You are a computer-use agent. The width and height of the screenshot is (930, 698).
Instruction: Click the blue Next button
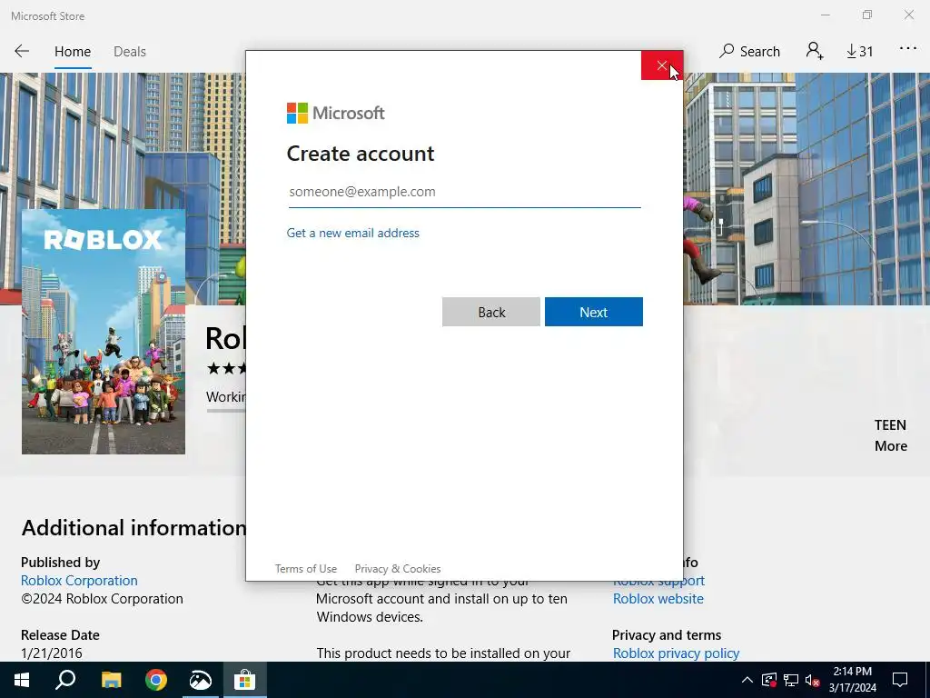[594, 313]
